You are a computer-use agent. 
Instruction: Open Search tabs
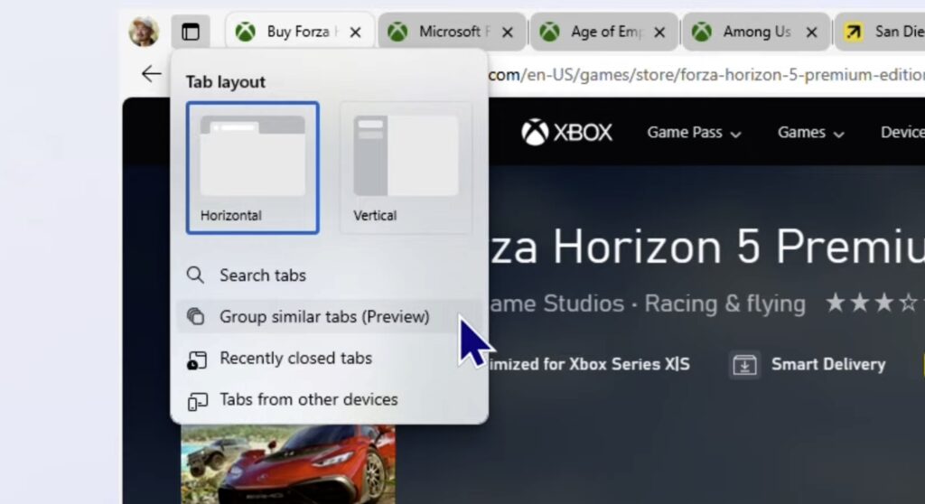click(329, 275)
